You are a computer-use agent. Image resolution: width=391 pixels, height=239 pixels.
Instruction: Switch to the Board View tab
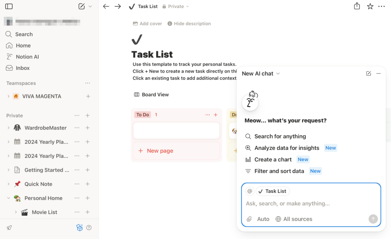point(151,95)
